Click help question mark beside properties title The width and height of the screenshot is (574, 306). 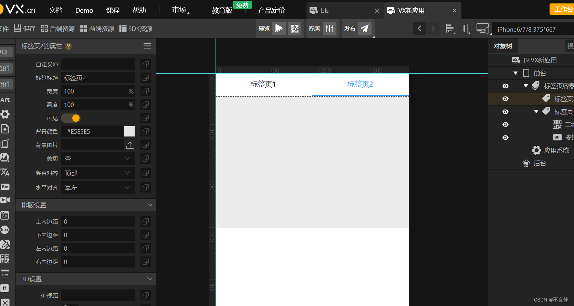(69, 46)
